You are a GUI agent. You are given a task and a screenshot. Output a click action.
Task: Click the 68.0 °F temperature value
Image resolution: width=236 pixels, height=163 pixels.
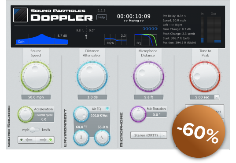pos(81,127)
